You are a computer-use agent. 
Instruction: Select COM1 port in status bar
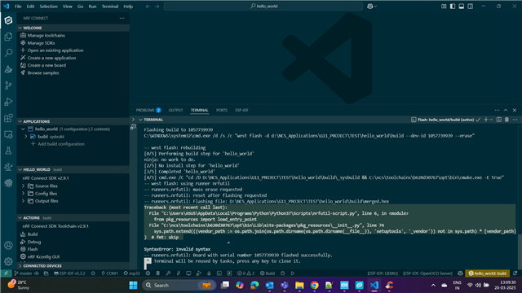109,273
